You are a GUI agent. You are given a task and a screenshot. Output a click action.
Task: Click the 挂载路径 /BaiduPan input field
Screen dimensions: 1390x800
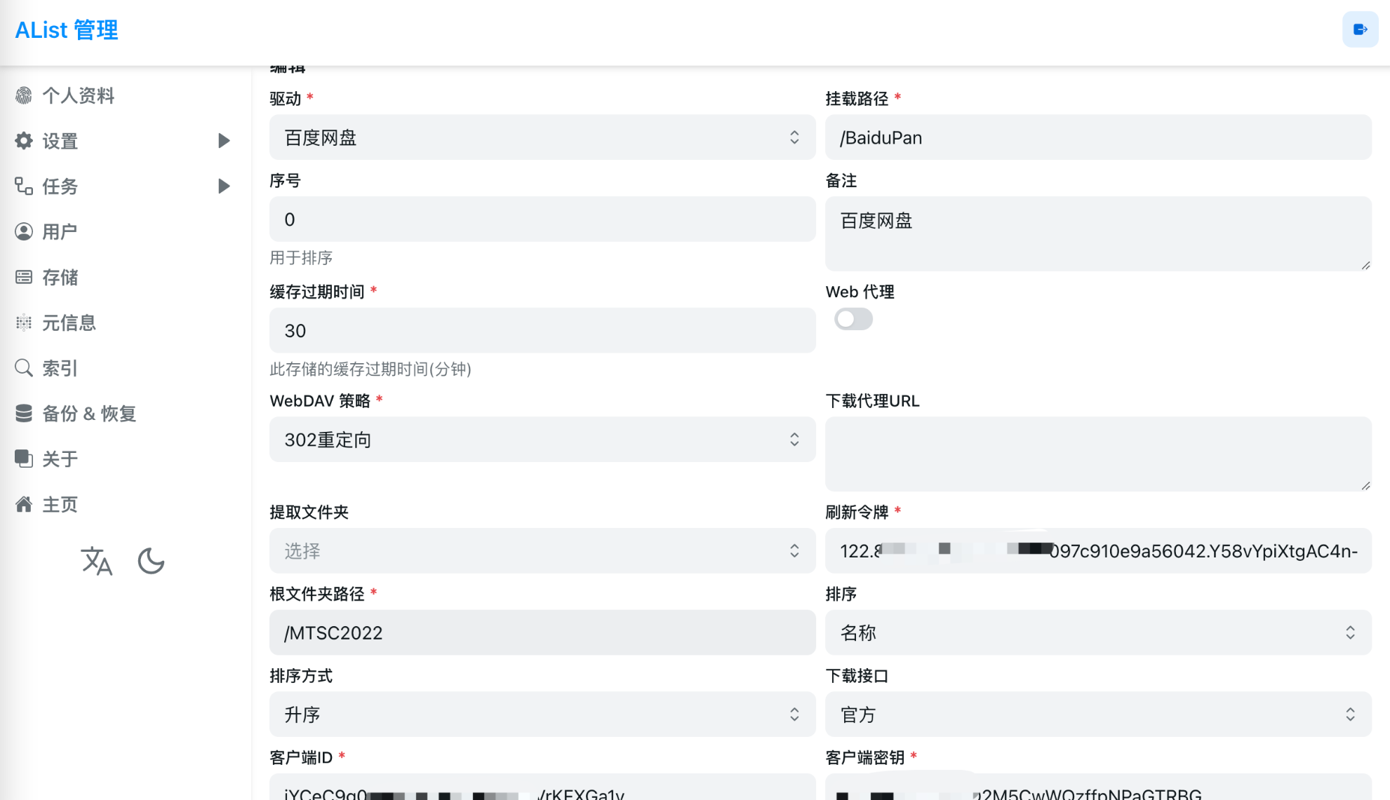(x=1098, y=137)
